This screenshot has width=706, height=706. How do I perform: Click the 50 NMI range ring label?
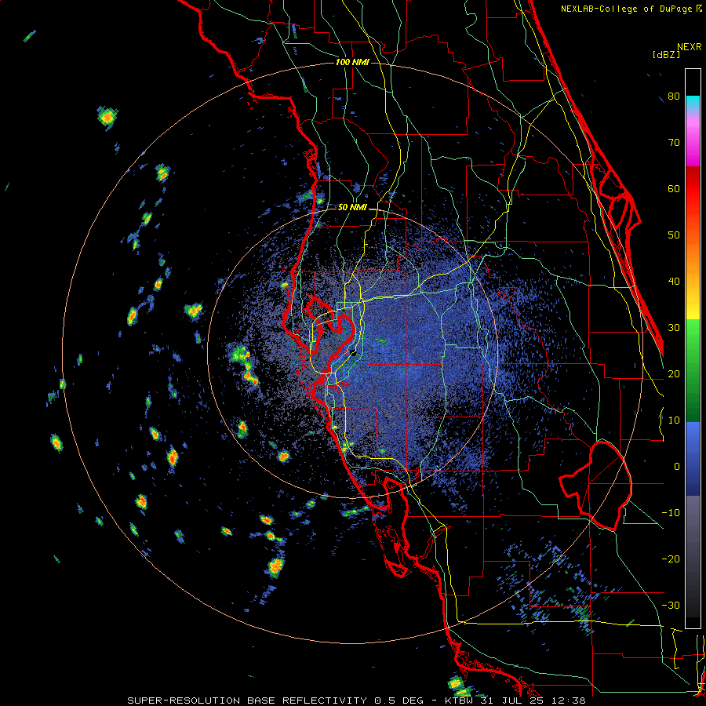pyautogui.click(x=352, y=208)
